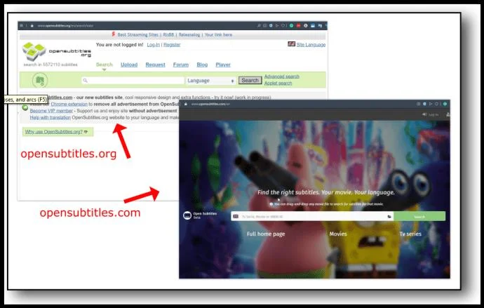Click the green round extension icon in .org browser toolbar
Viewport: 484px width, 308px height.
coord(291,26)
